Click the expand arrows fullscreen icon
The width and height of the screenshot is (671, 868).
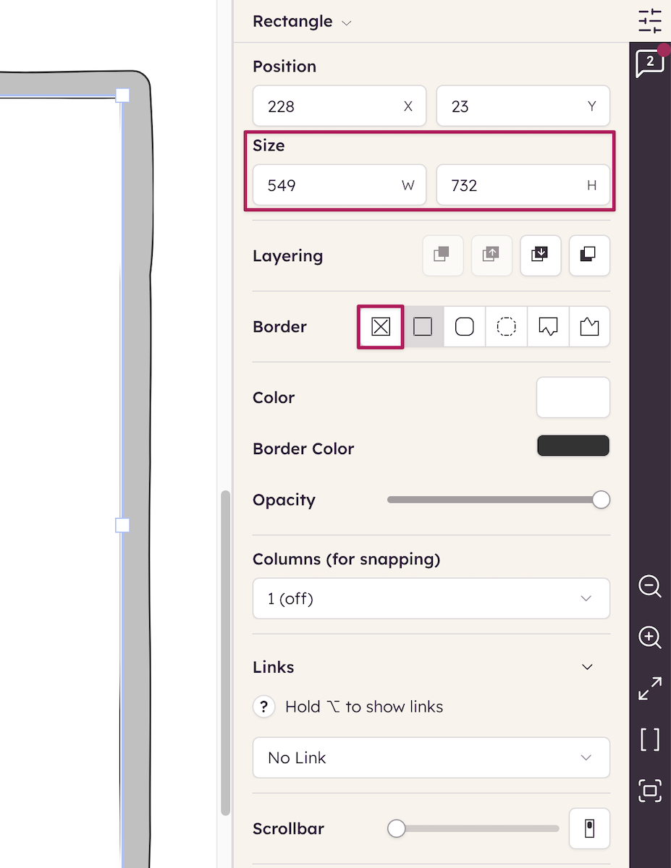coord(649,689)
